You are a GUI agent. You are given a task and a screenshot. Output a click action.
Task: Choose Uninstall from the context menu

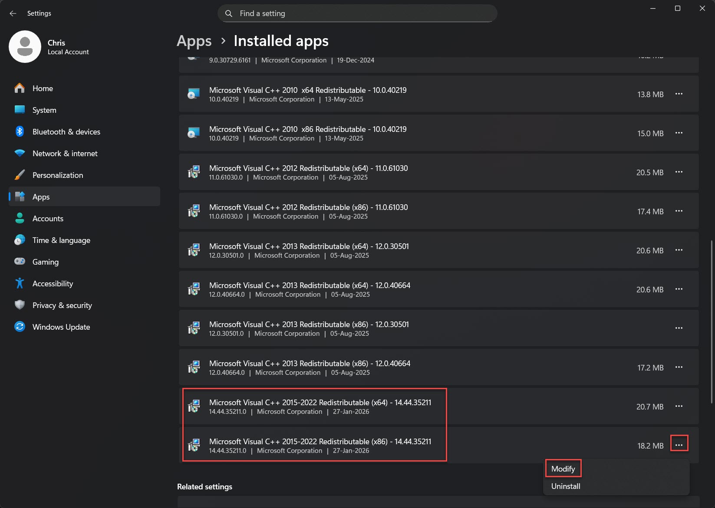click(x=566, y=486)
